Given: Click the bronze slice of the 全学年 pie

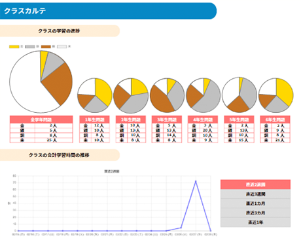Looking at the screenshot, I should pos(59,83).
